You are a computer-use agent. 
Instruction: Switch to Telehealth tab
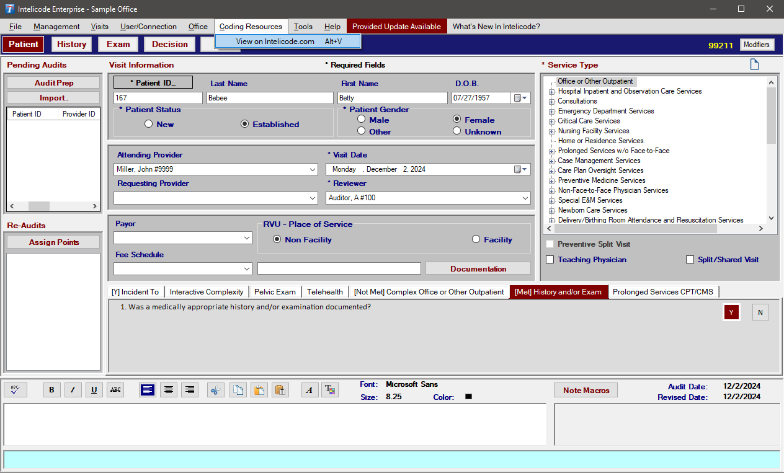point(324,292)
